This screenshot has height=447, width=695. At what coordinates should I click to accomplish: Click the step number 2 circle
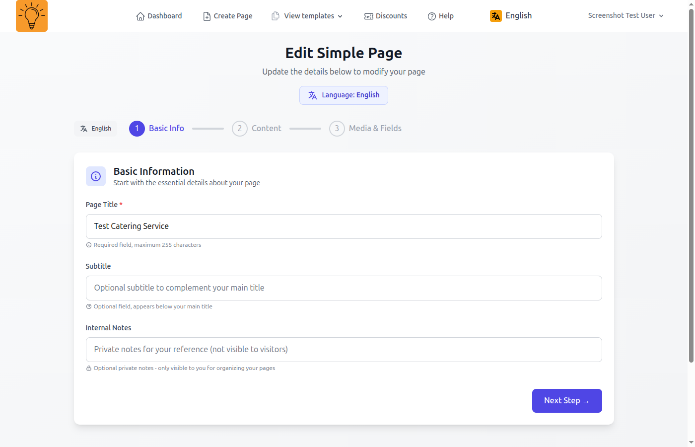[240, 129]
